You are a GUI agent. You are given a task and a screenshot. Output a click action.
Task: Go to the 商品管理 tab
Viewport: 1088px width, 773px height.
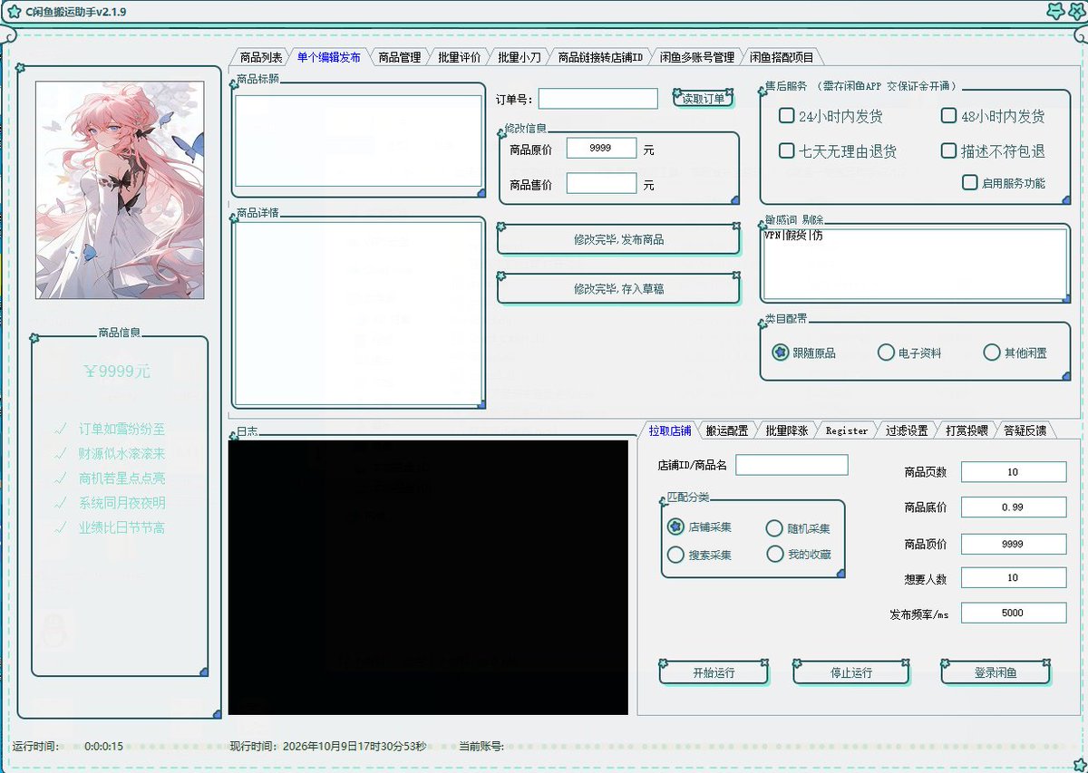[x=399, y=57]
